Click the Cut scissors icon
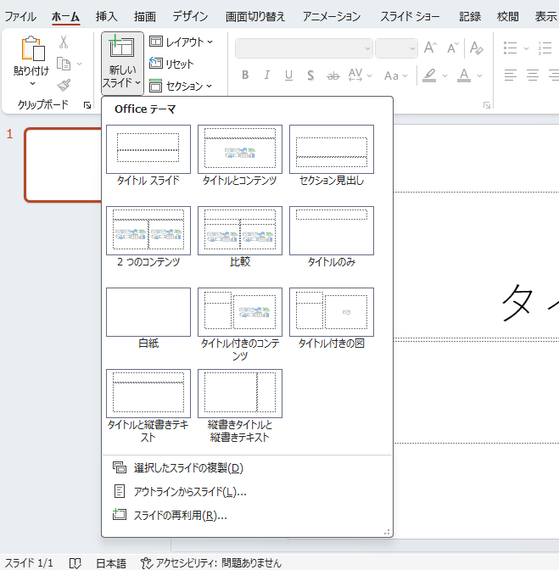Screen dimensions: 559x570 64,42
